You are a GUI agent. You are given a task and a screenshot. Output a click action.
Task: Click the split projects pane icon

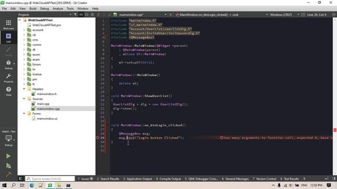point(86,15)
